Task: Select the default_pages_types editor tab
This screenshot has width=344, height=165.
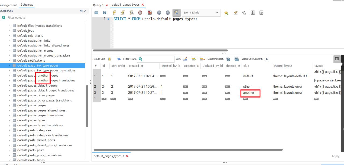Action: 126,5
